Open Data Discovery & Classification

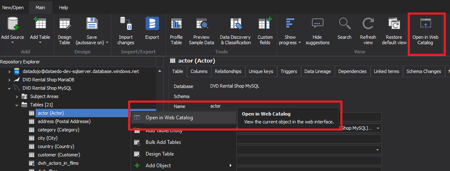(235, 24)
